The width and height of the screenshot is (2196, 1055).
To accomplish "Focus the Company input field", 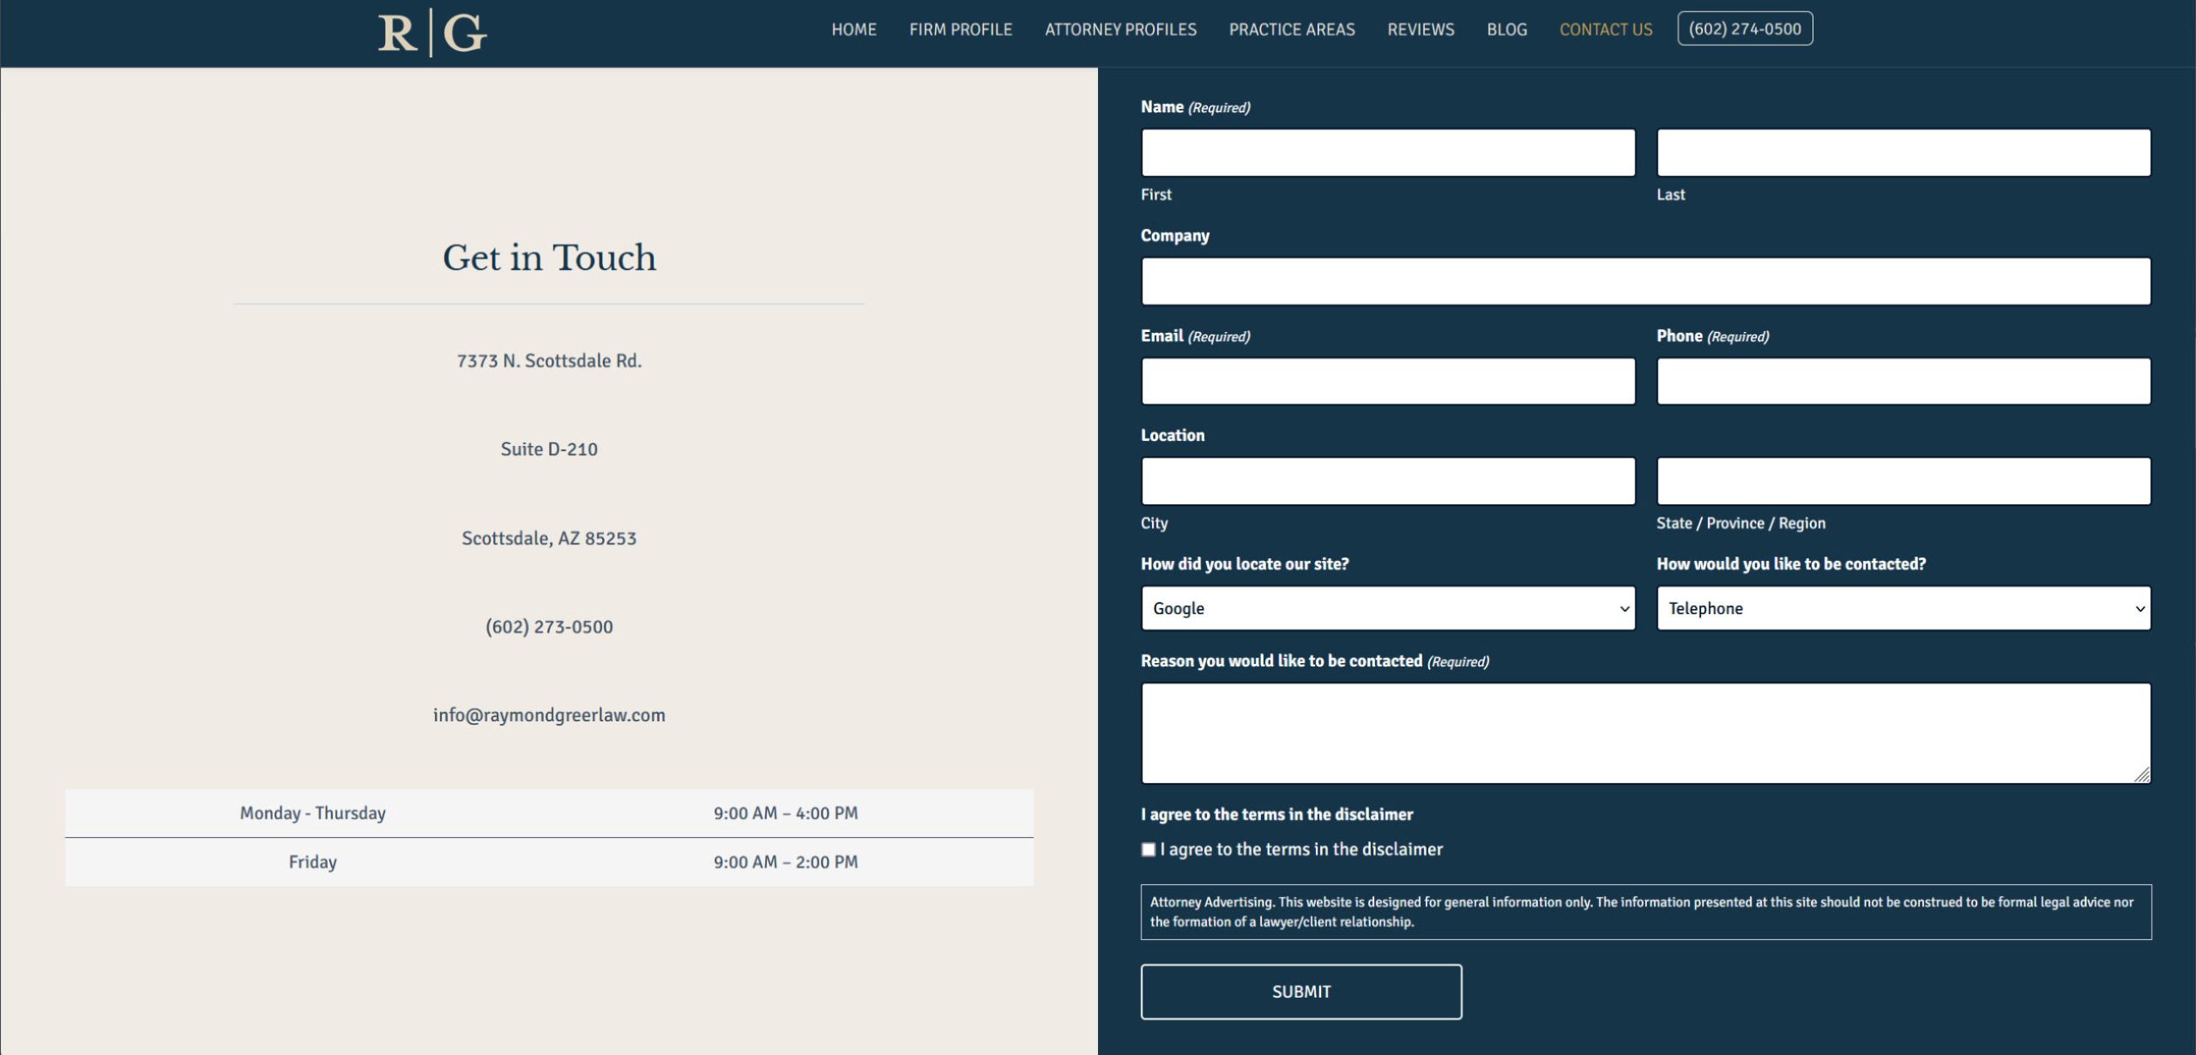I will coord(1644,281).
